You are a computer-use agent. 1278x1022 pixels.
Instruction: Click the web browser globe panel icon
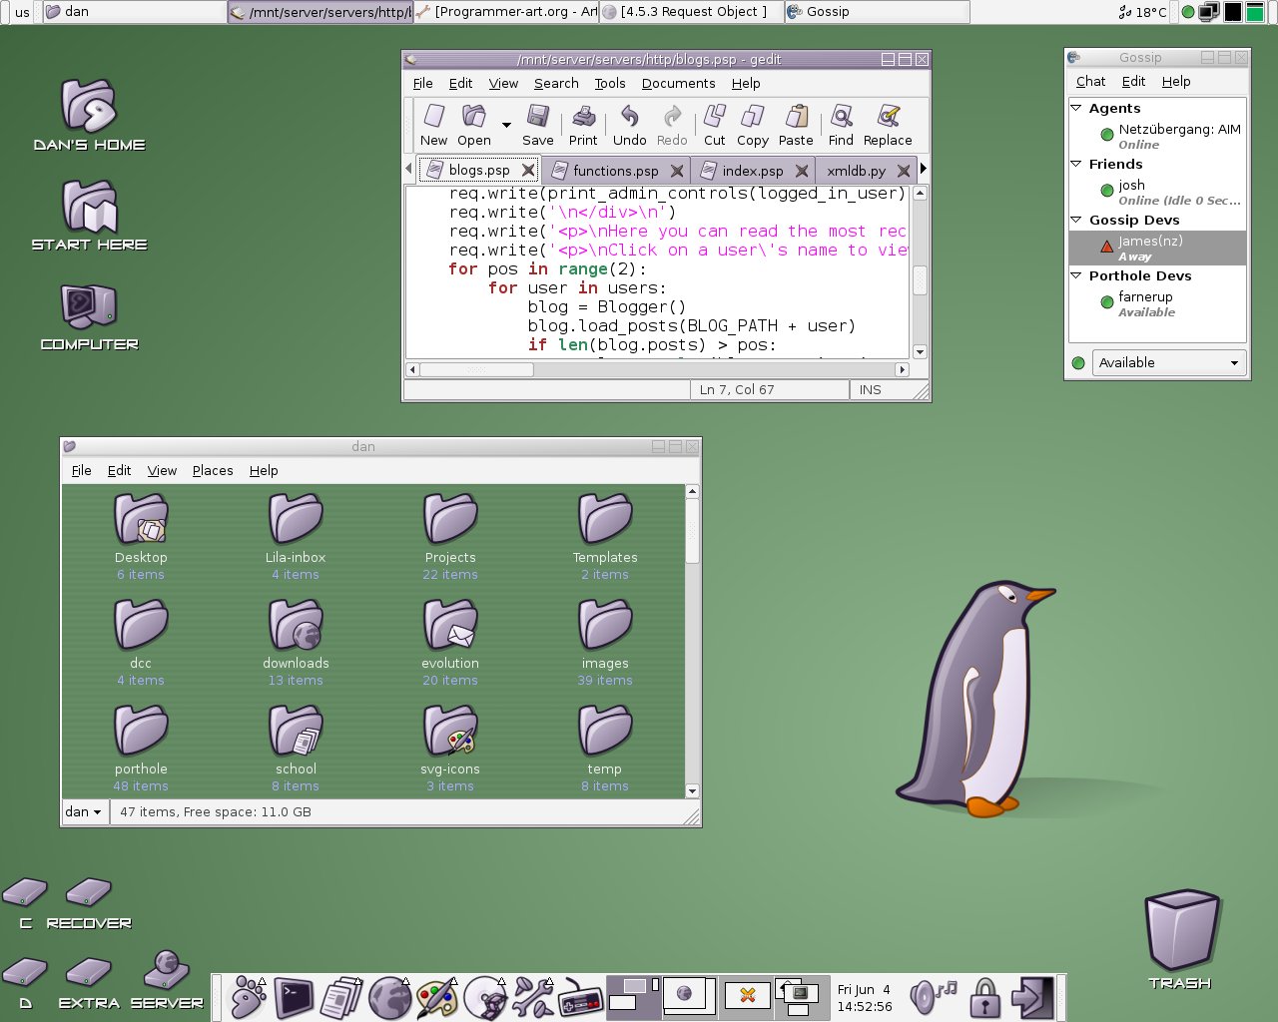pyautogui.click(x=389, y=997)
